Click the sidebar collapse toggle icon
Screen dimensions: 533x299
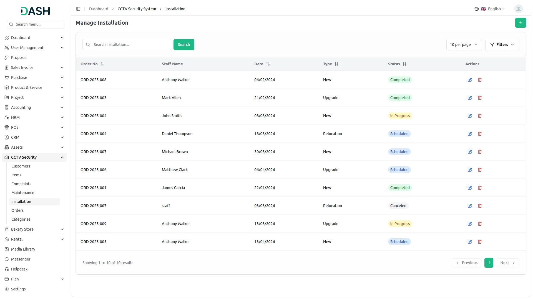78,9
